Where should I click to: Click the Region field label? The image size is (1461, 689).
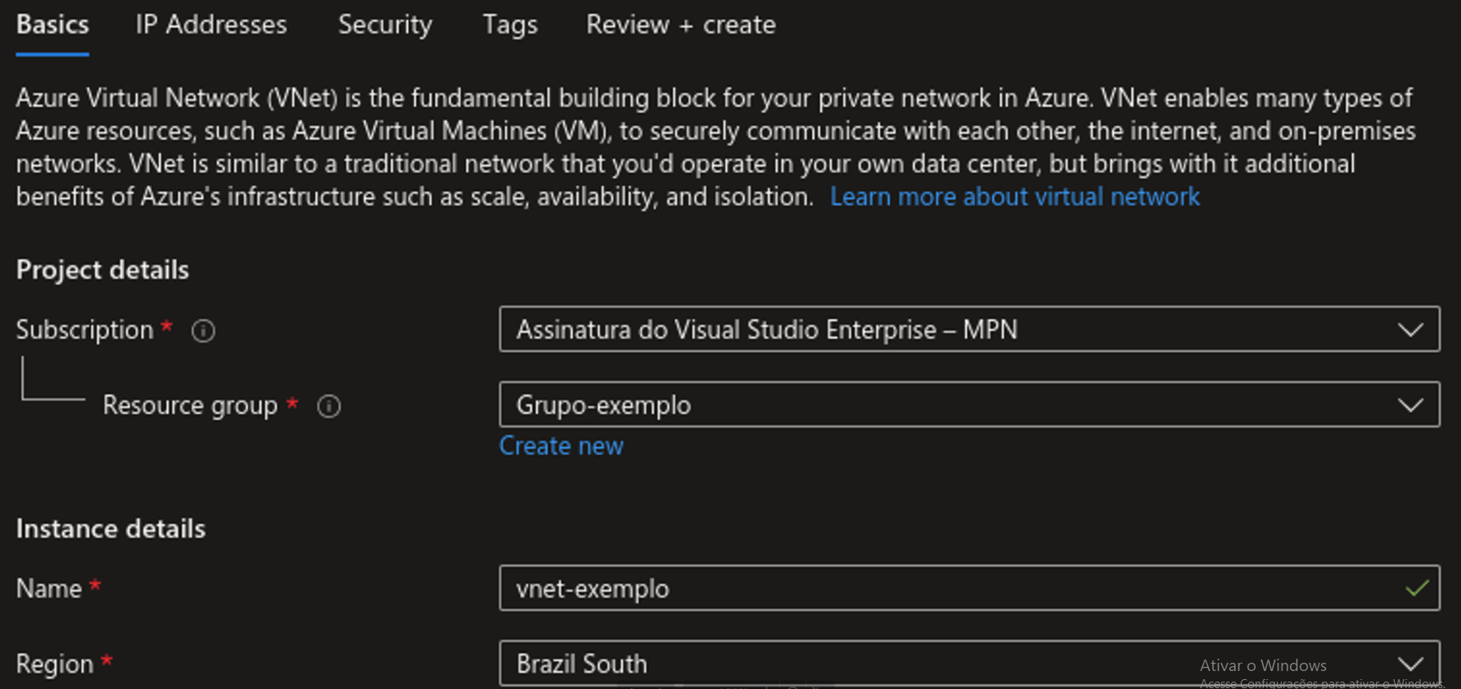[55, 664]
